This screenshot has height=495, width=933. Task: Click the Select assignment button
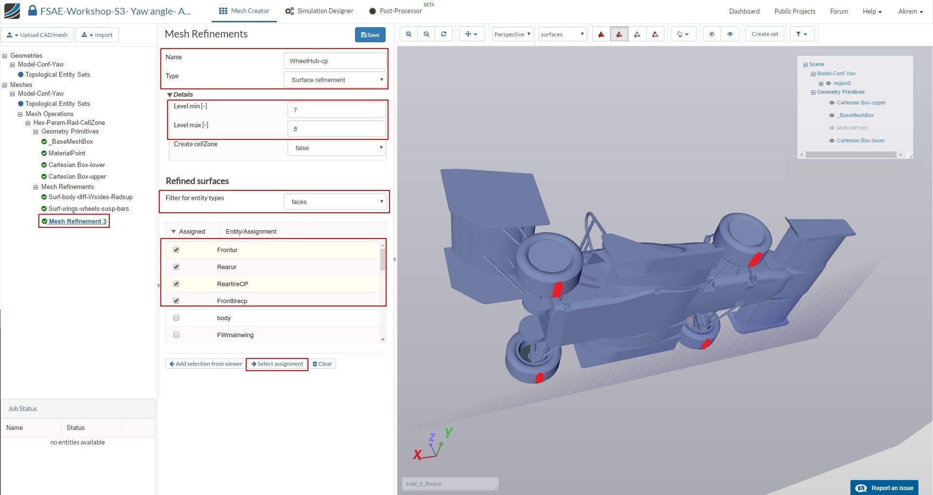[x=277, y=364]
